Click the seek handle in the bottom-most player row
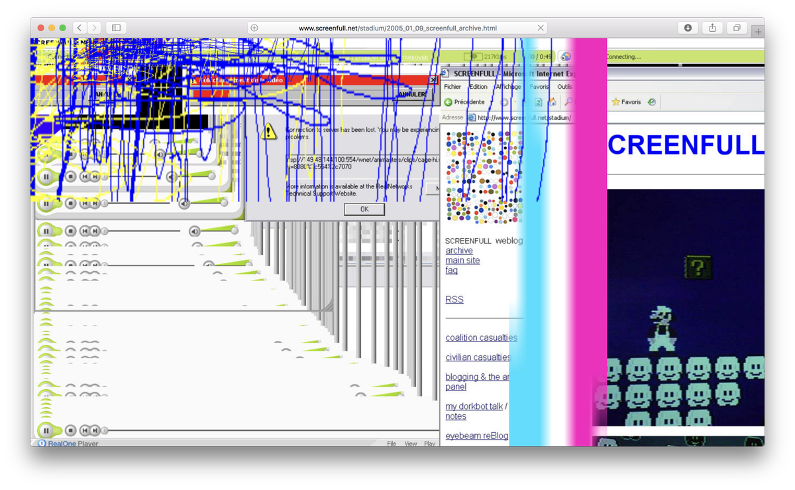Screen dimensions: 795x490 click(x=105, y=430)
